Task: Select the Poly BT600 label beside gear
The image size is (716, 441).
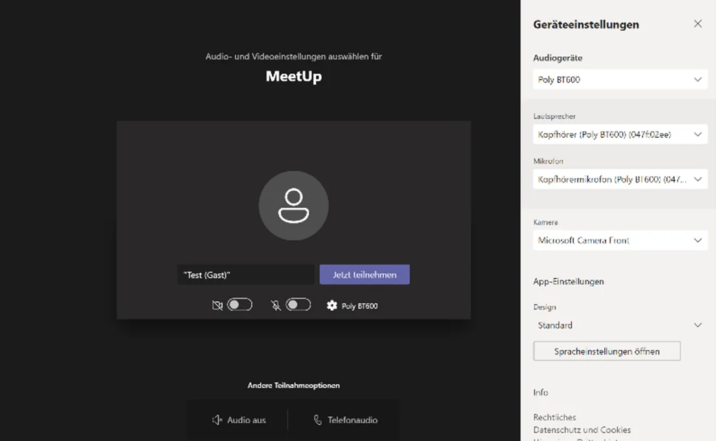Action: click(360, 306)
